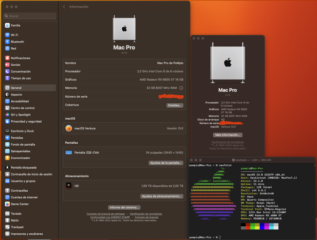Select the Sonido speaker icon
The width and height of the screenshot is (317, 240).
(7, 65)
